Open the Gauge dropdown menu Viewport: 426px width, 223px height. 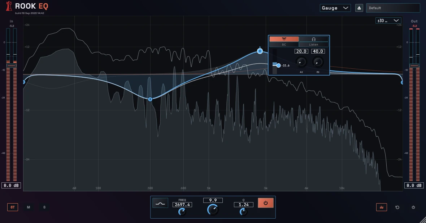tap(335, 8)
